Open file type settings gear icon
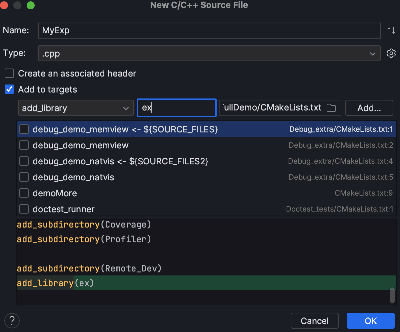400x332 pixels. coord(391,53)
